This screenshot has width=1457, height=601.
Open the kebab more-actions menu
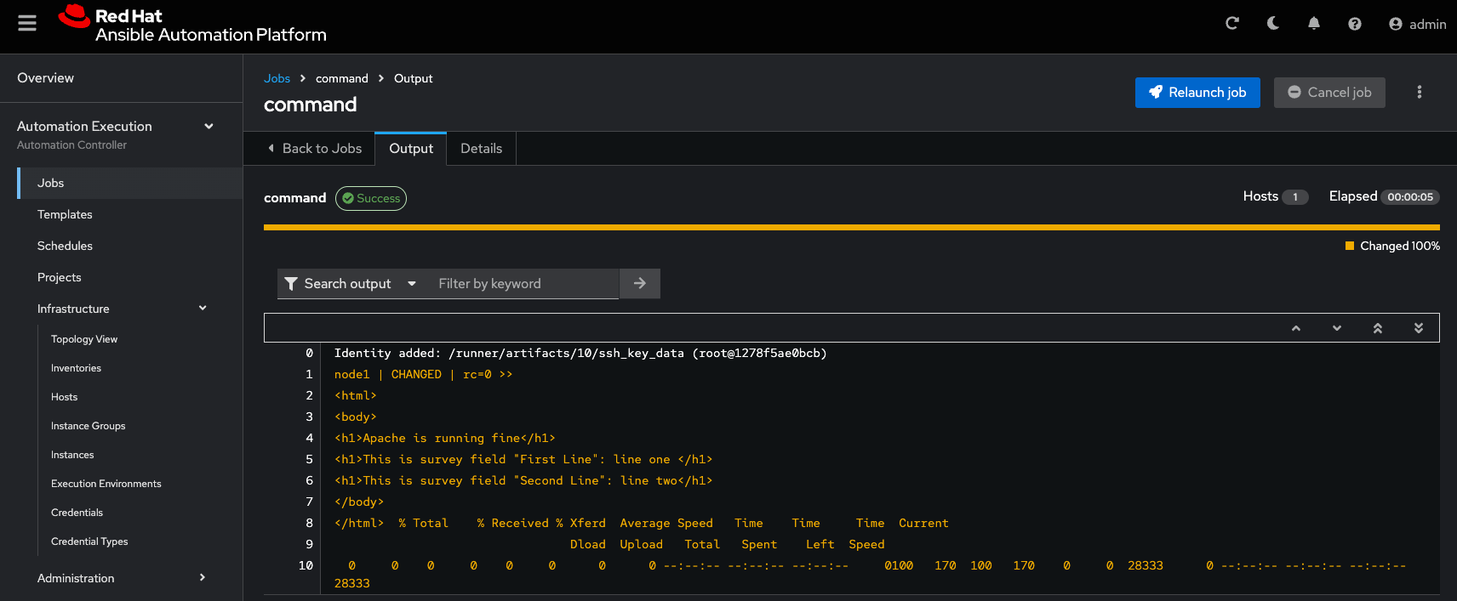[x=1419, y=92]
